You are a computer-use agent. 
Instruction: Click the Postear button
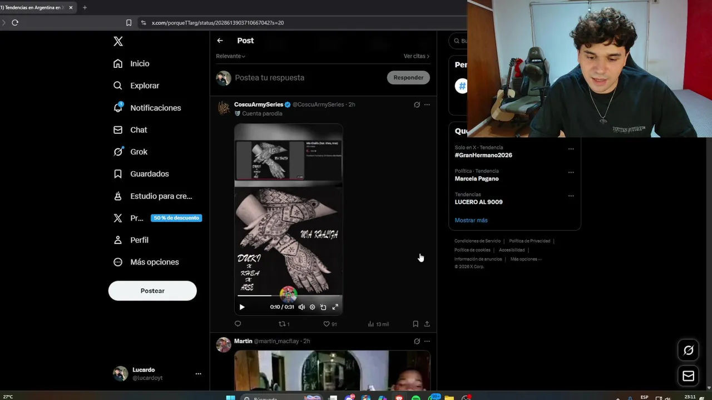(x=152, y=291)
